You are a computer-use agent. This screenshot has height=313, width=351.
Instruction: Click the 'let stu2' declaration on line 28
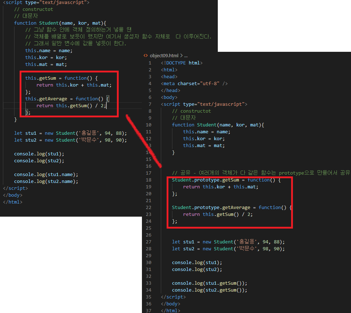click(228, 249)
